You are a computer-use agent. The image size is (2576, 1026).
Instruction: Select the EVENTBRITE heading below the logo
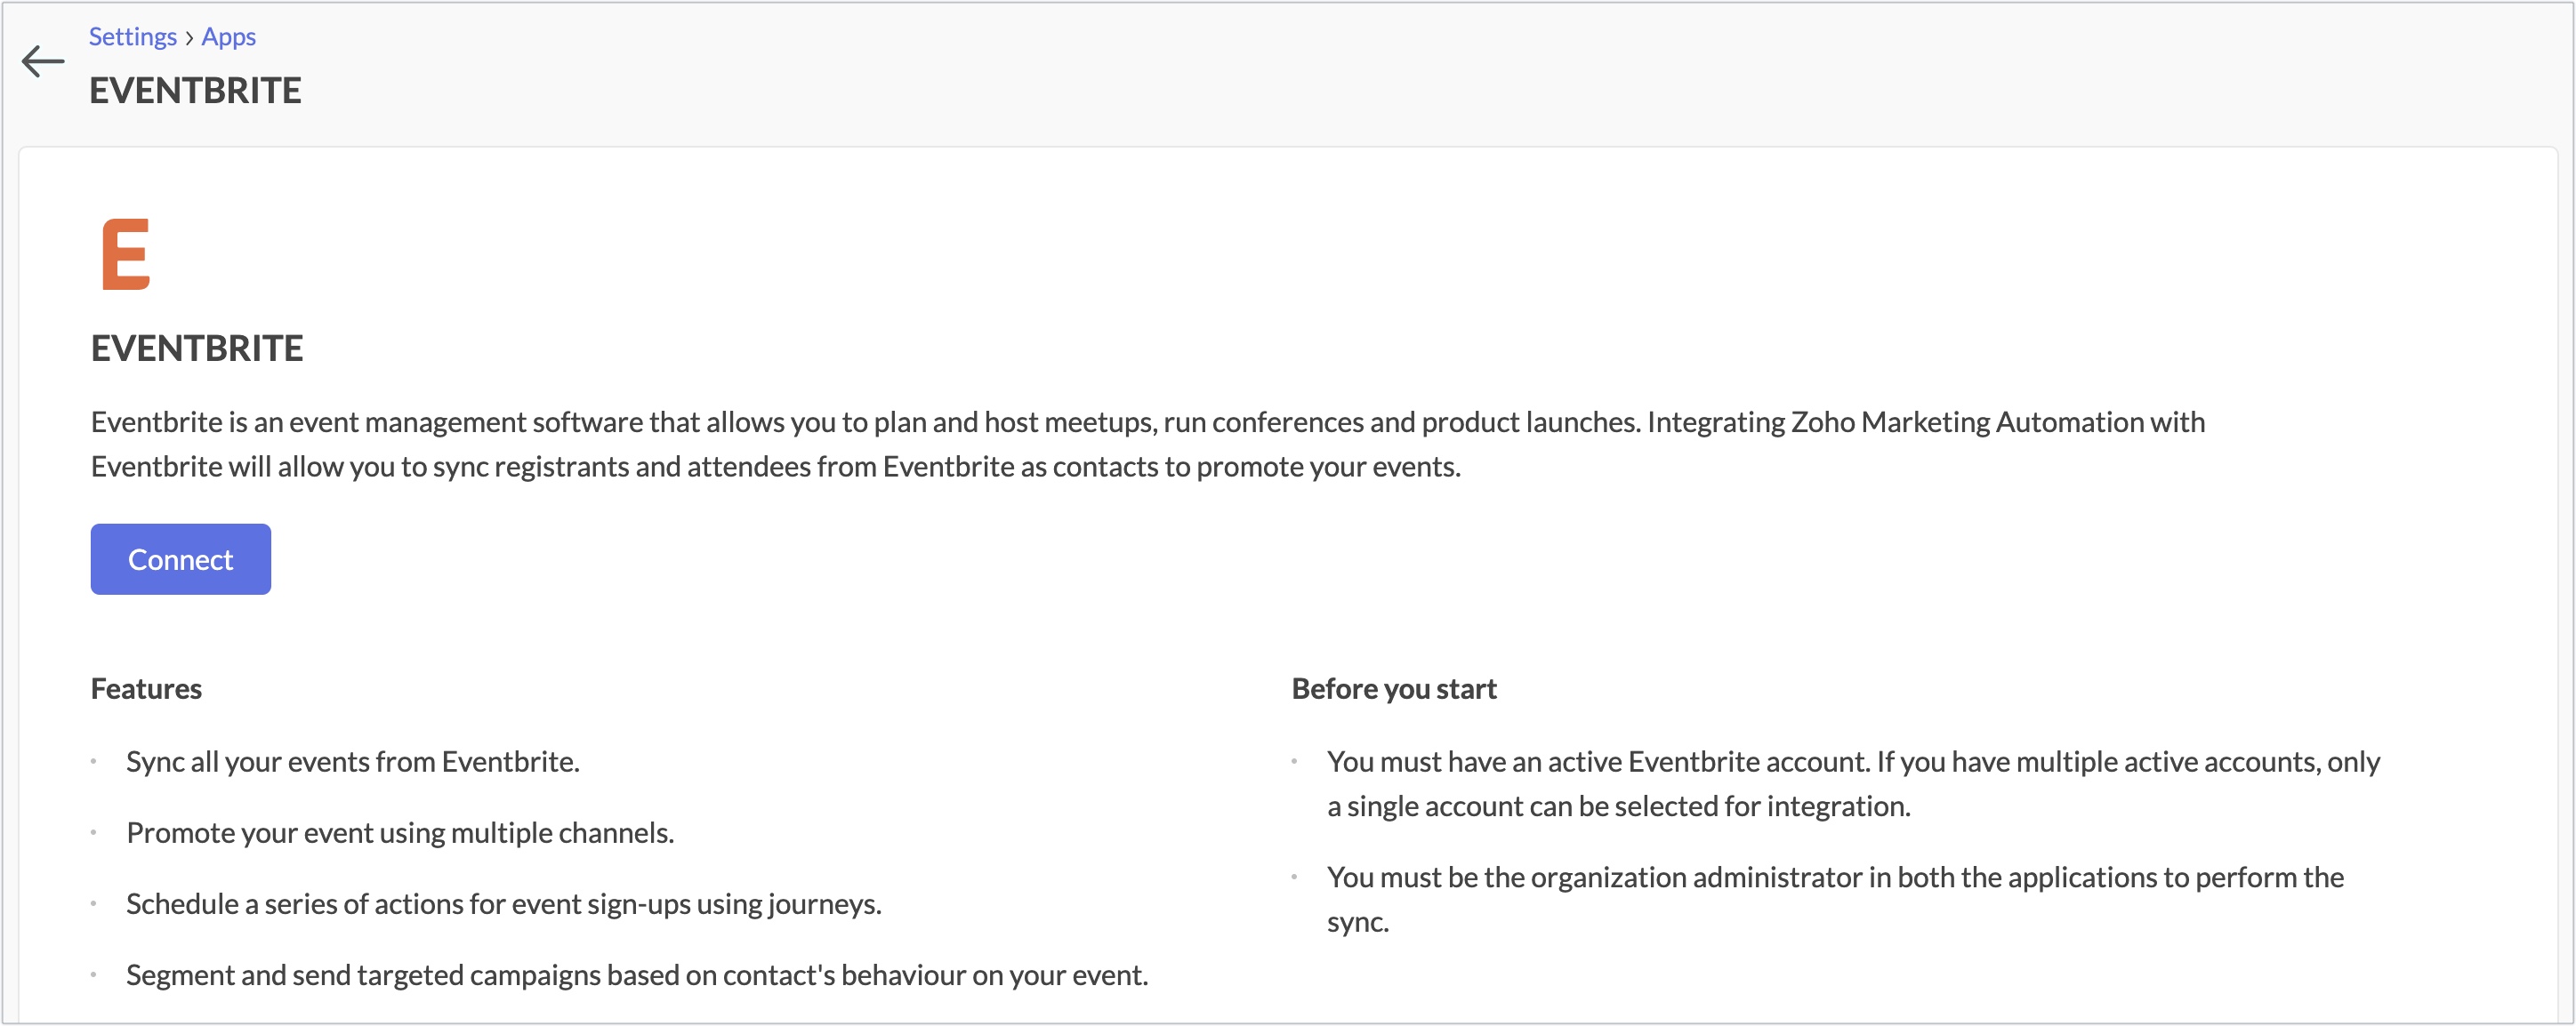(x=197, y=348)
